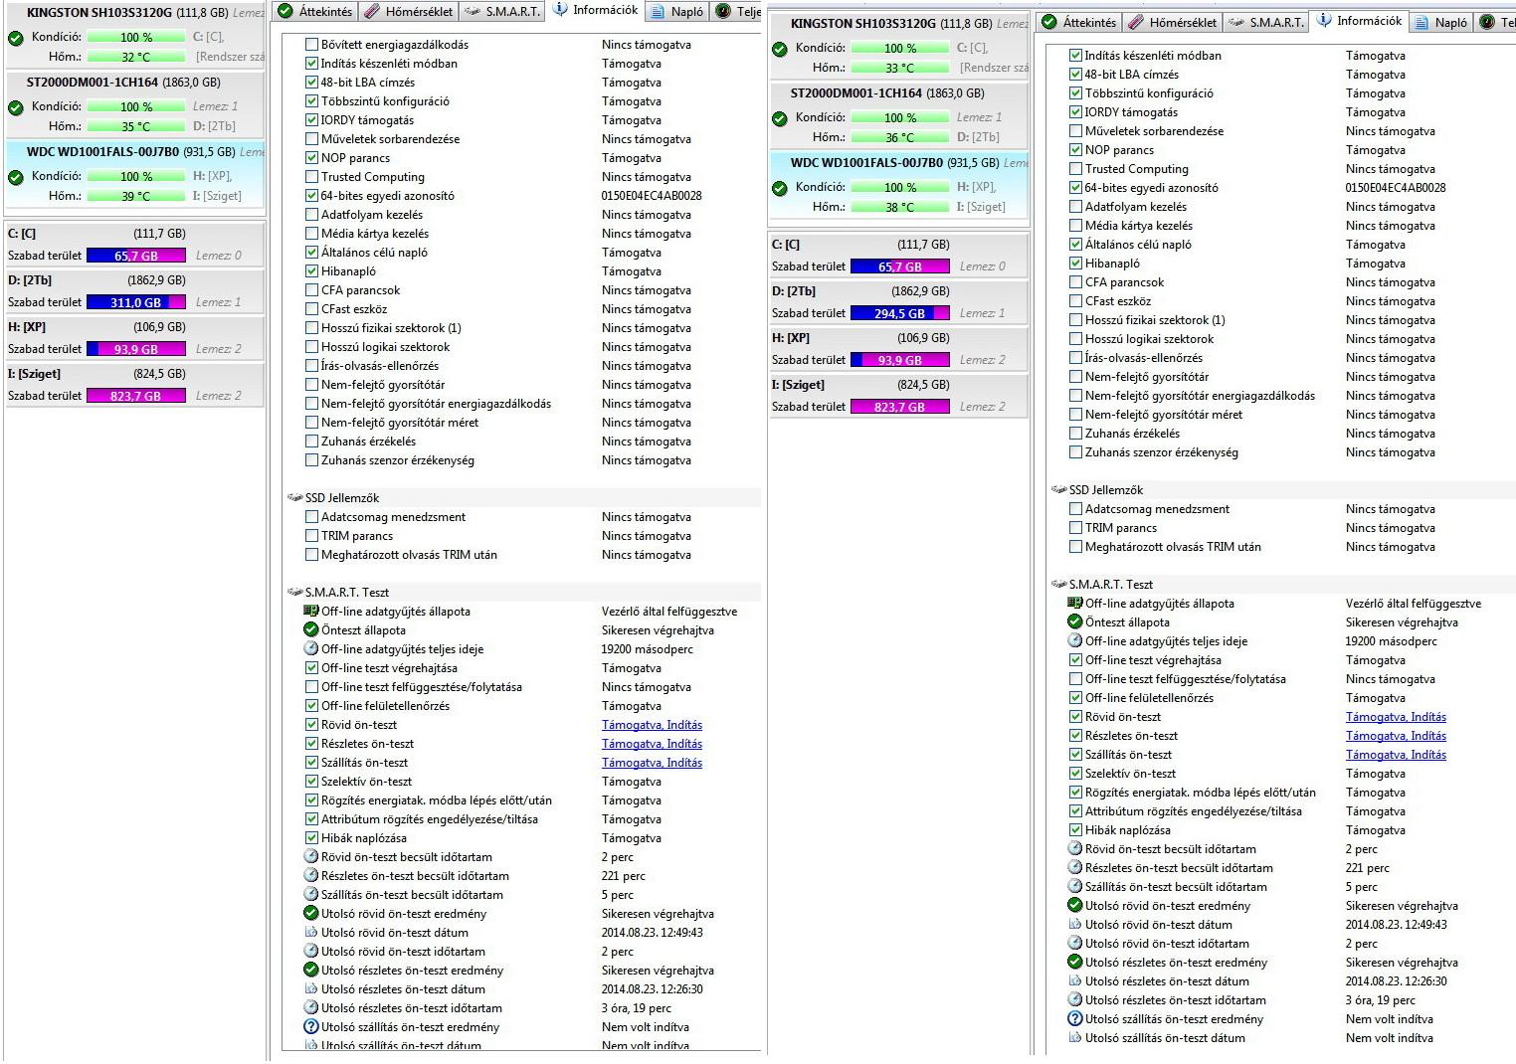Toggle CFast eszköz checkbox in right window

click(x=1076, y=300)
